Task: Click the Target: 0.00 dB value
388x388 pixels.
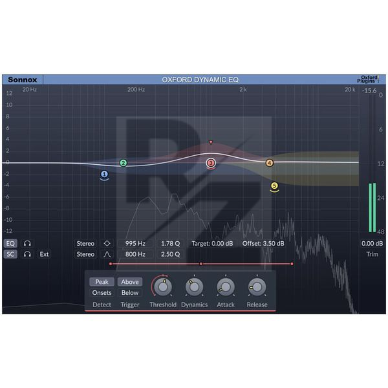Action: click(212, 244)
